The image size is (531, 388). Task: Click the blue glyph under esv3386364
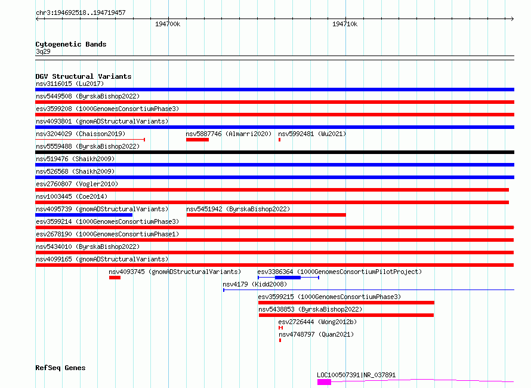[288, 278]
